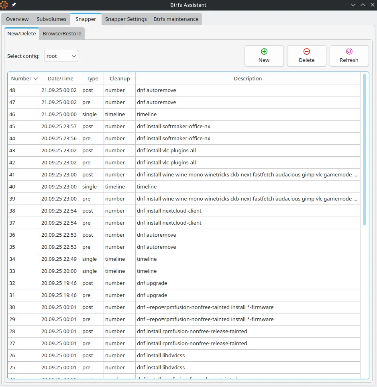This screenshot has height=387, width=377.
Task: Click the pin icon in the title bar
Action: (14, 5)
